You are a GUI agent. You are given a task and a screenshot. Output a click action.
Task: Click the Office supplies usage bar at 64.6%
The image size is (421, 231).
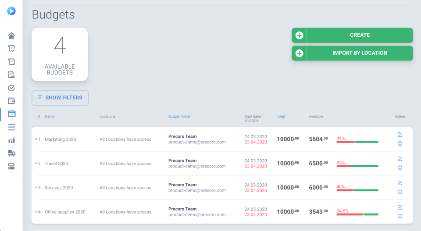357,214
